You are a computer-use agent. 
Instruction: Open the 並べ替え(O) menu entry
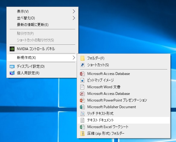tap(43, 18)
